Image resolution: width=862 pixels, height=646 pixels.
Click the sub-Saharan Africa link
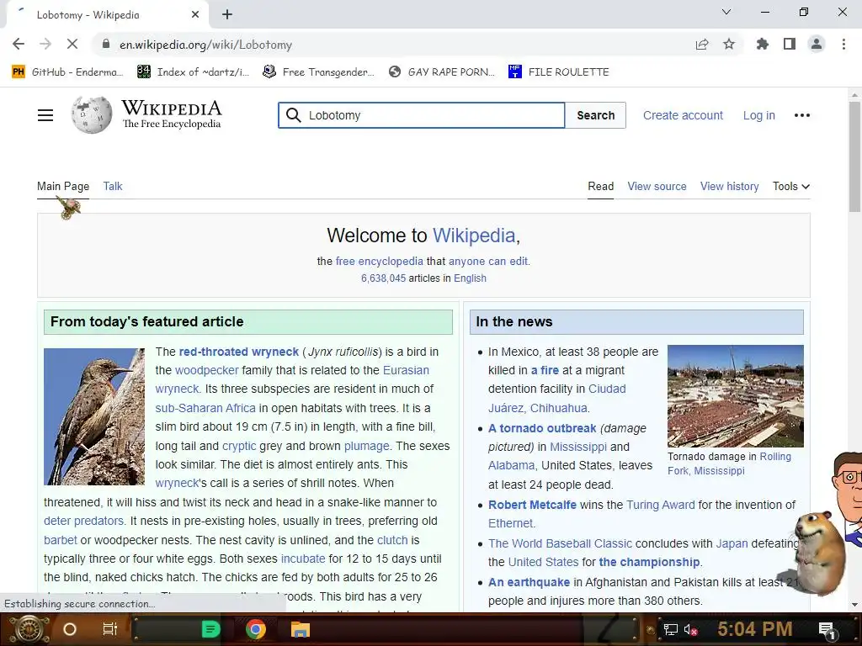point(205,408)
